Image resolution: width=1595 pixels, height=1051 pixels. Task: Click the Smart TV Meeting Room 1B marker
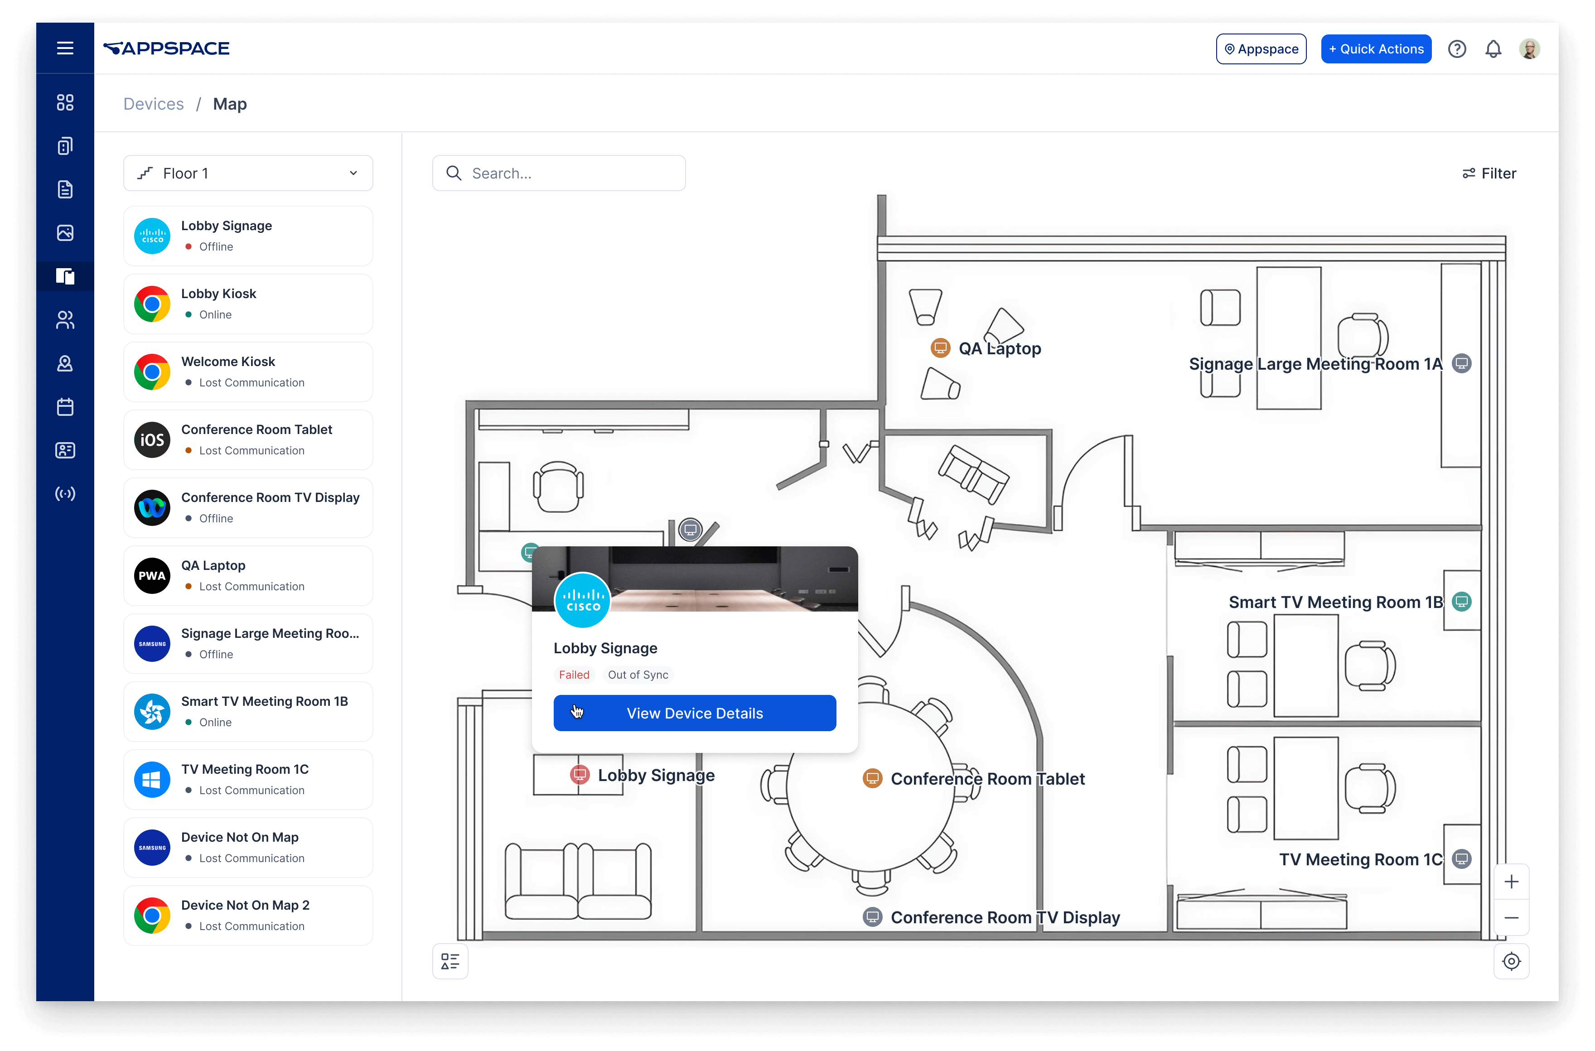pos(1461,601)
